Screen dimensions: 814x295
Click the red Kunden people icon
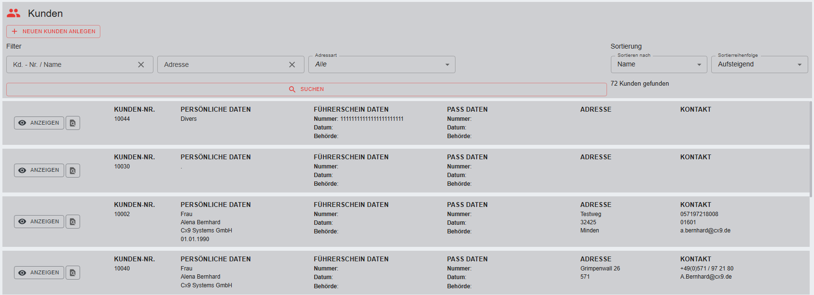14,13
